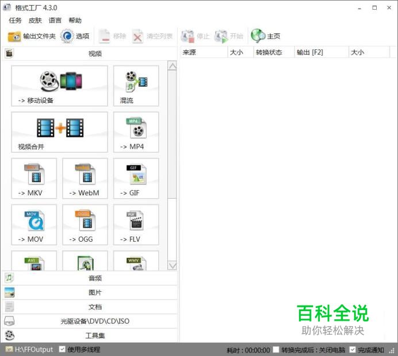The image size is (398, 356).
Task: Expand the 光驱设备\DVD\CD\ISO category
Action: tap(90, 322)
